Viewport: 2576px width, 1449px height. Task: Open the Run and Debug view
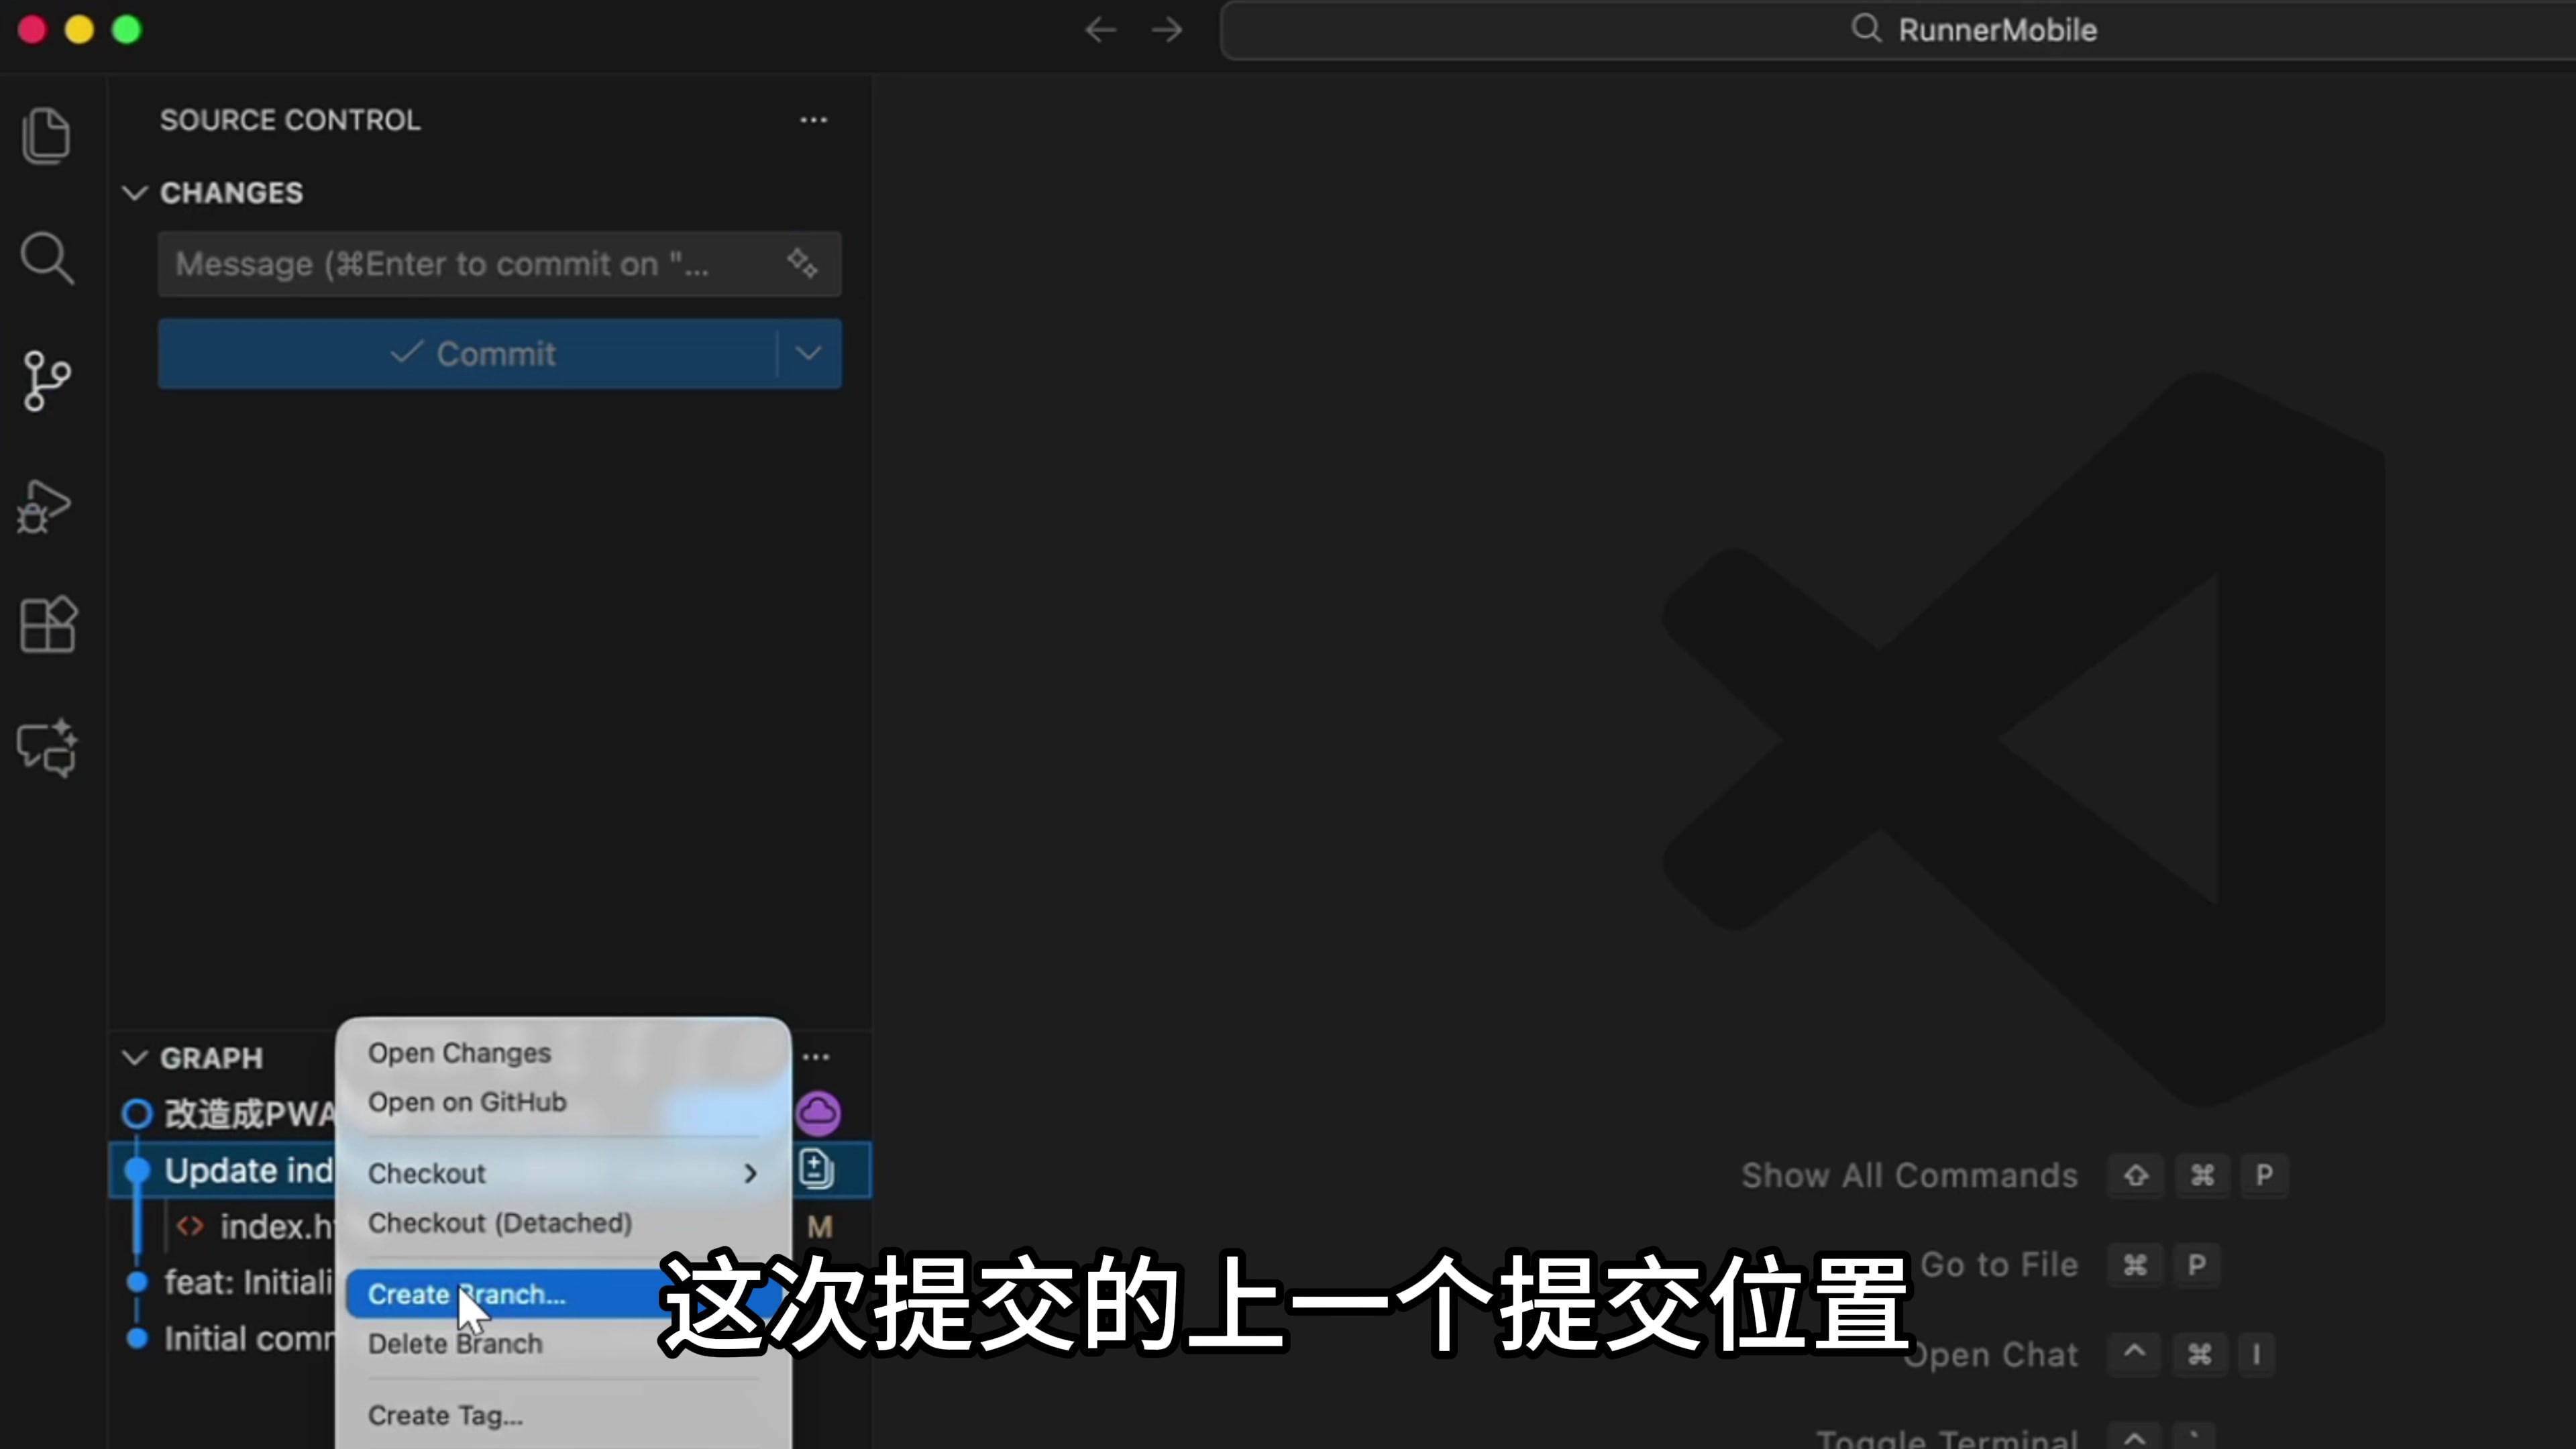tap(46, 506)
